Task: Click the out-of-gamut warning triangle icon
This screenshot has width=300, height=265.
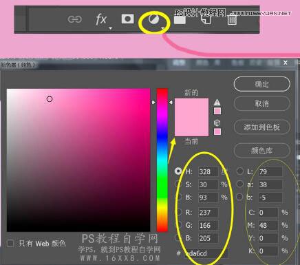Action: 217,103
